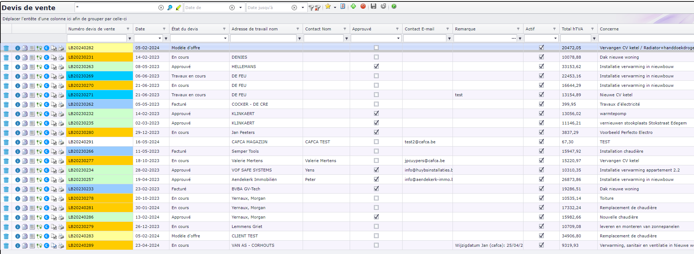Image resolution: width=694 pixels, height=254 pixels.
Task: Sort by État du devis column header
Action: 185,29
